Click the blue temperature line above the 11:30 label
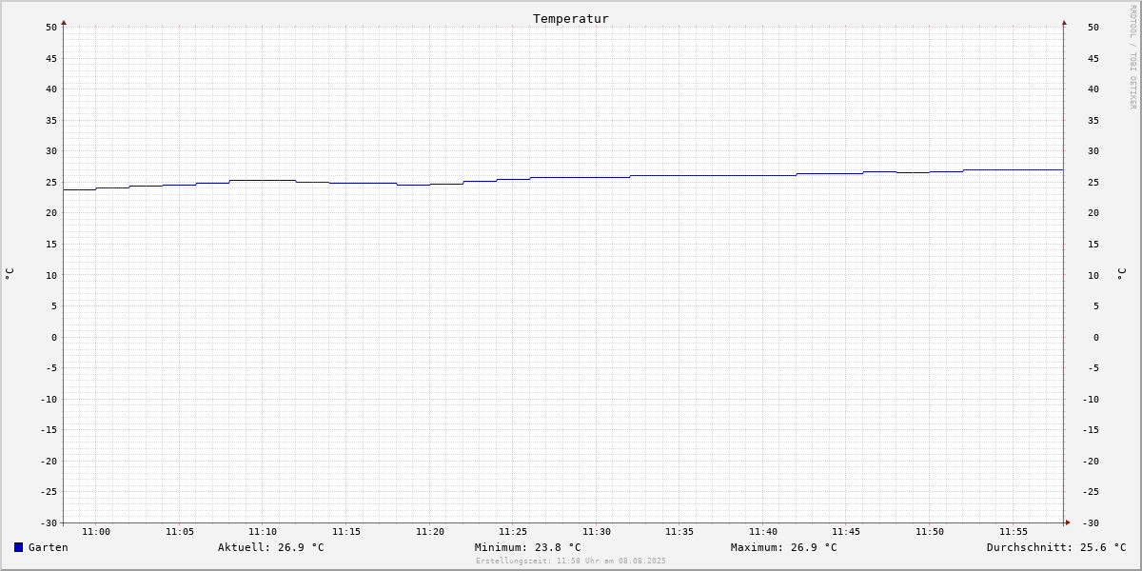Viewport: 1142px width, 571px height. click(597, 177)
